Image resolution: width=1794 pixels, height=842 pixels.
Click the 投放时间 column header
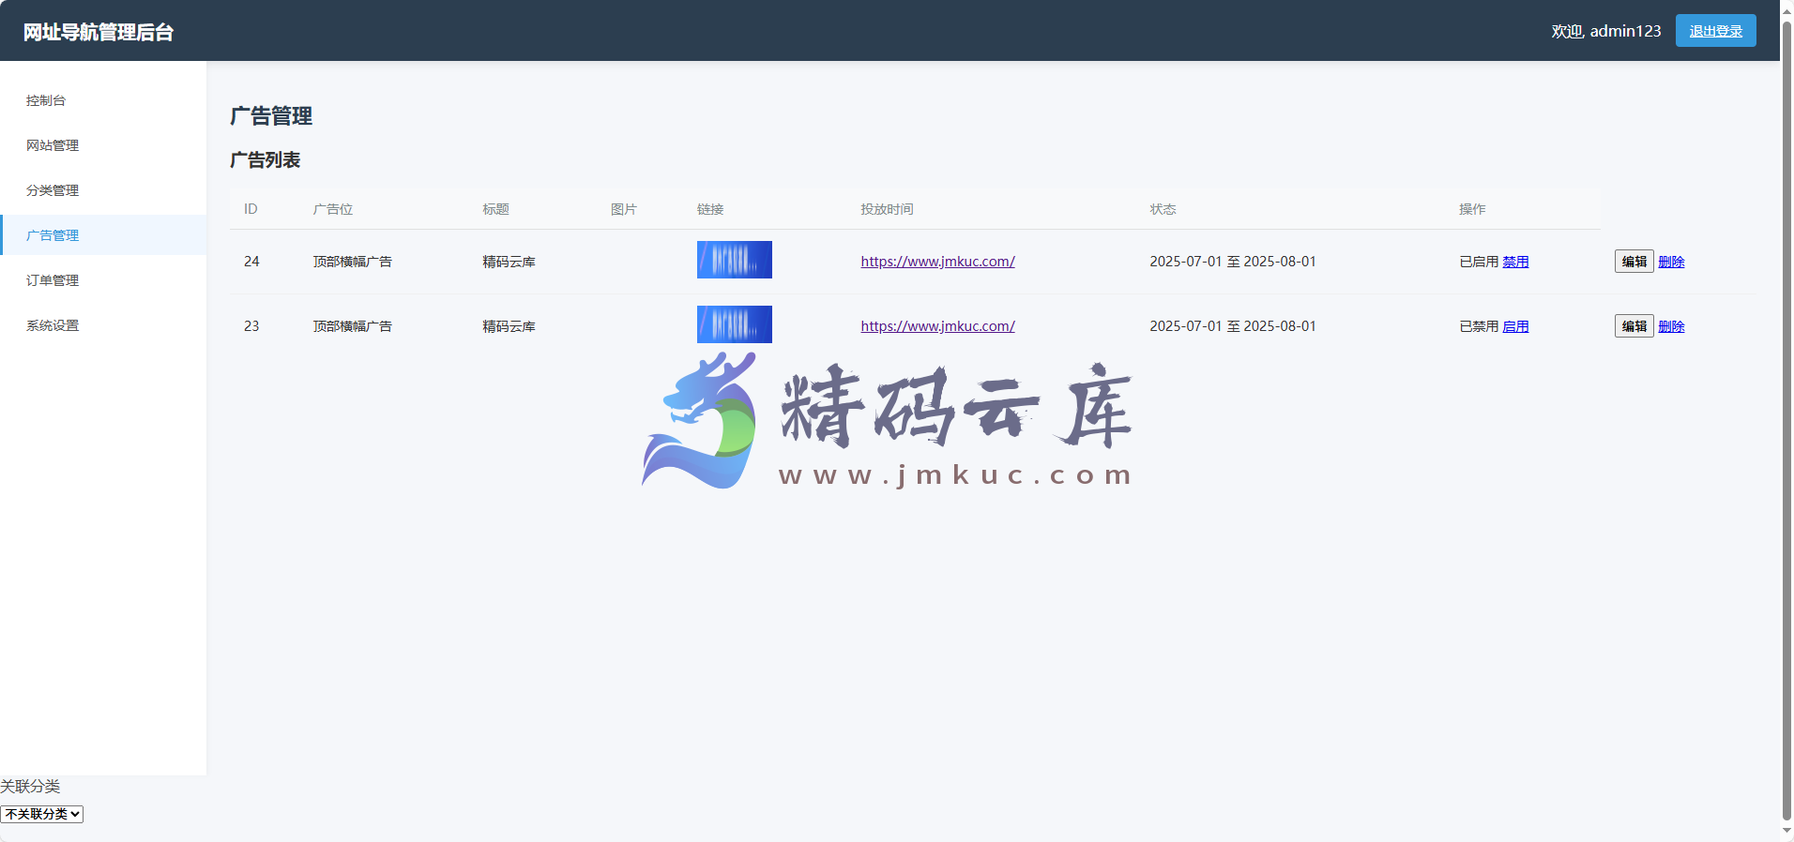coord(887,209)
